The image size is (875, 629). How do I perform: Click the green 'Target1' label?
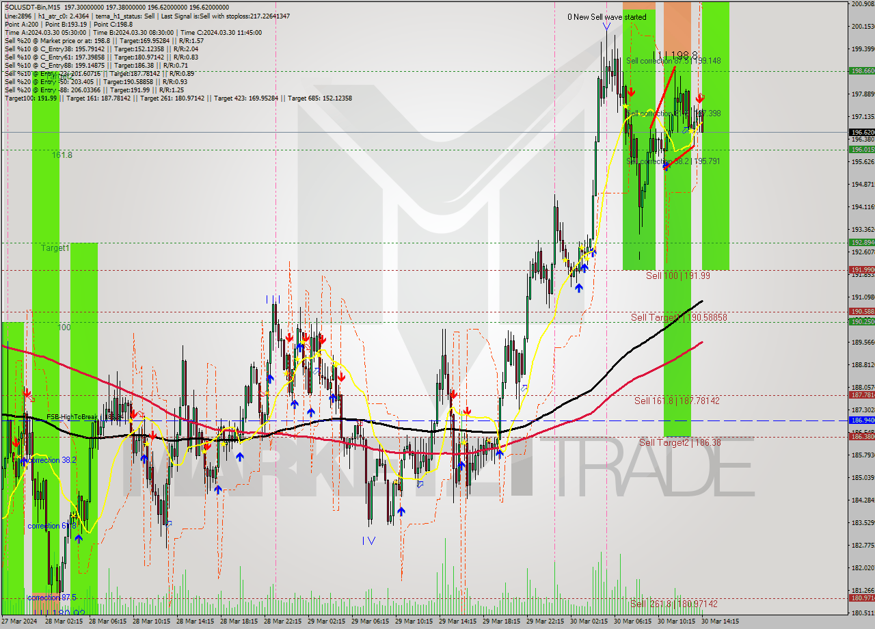[x=55, y=248]
